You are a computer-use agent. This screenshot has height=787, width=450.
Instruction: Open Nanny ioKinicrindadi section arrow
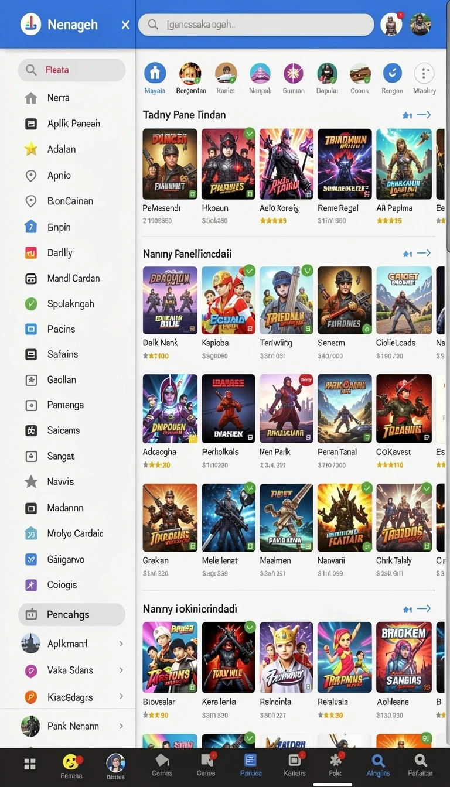click(x=424, y=609)
